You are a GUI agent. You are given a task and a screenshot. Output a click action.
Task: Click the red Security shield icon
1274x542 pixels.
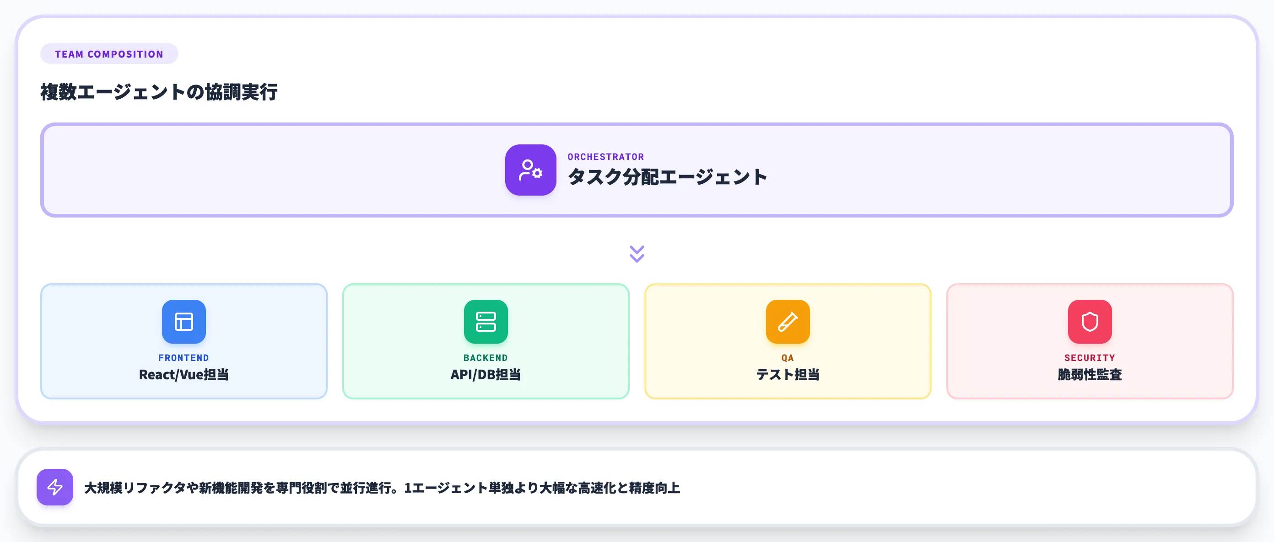point(1090,321)
